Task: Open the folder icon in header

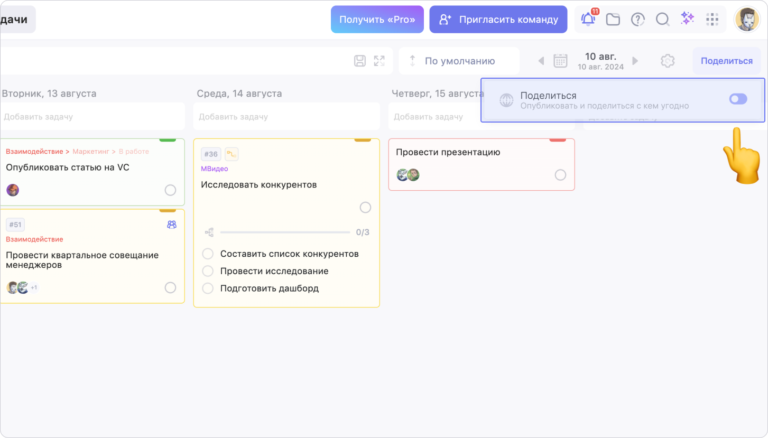Action: click(613, 20)
